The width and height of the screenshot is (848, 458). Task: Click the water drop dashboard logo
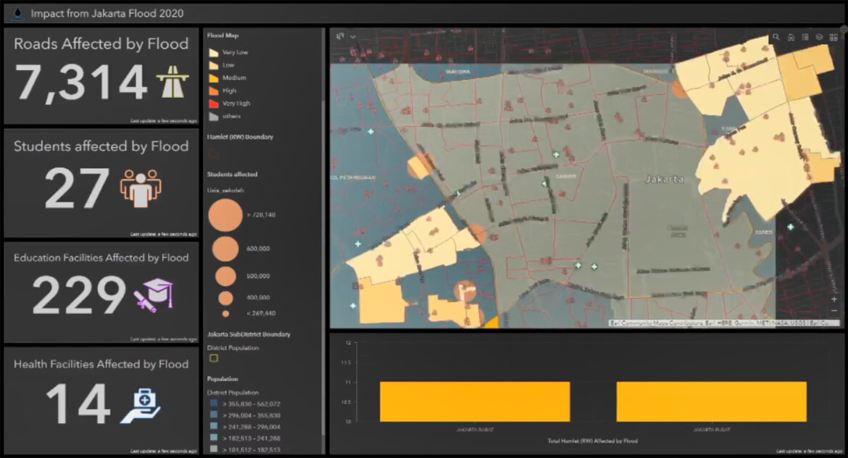pos(18,13)
